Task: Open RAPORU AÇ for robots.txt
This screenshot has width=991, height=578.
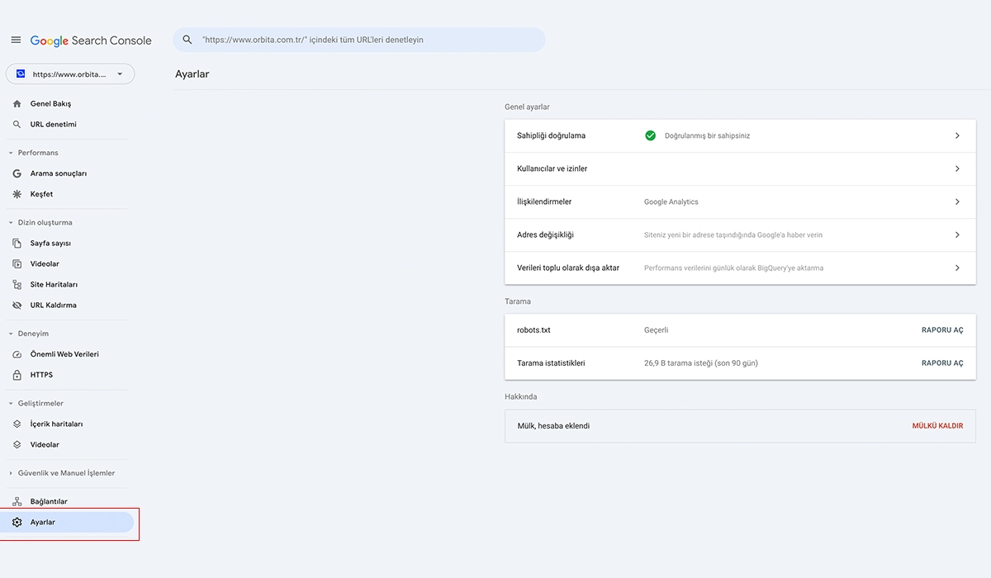Action: [x=942, y=330]
